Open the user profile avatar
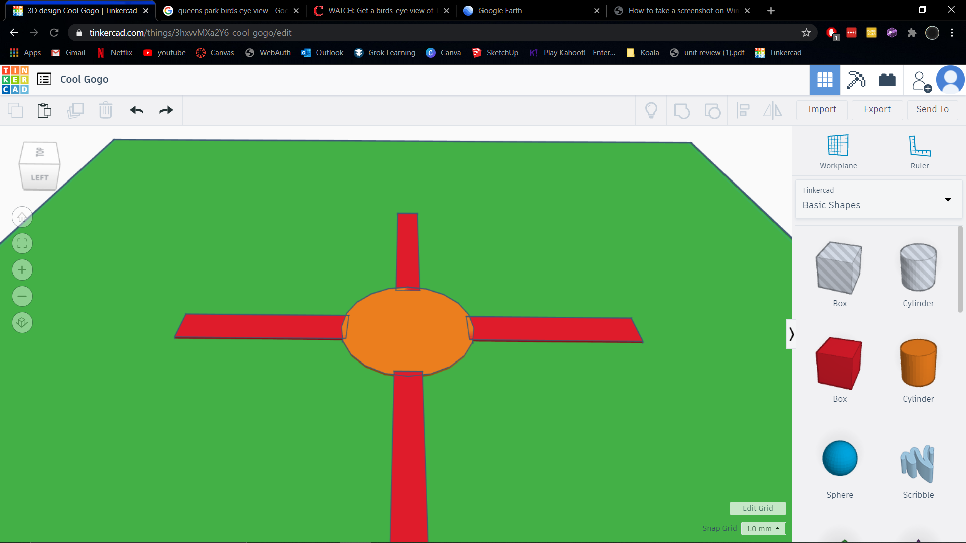The height and width of the screenshot is (543, 966). point(950,80)
